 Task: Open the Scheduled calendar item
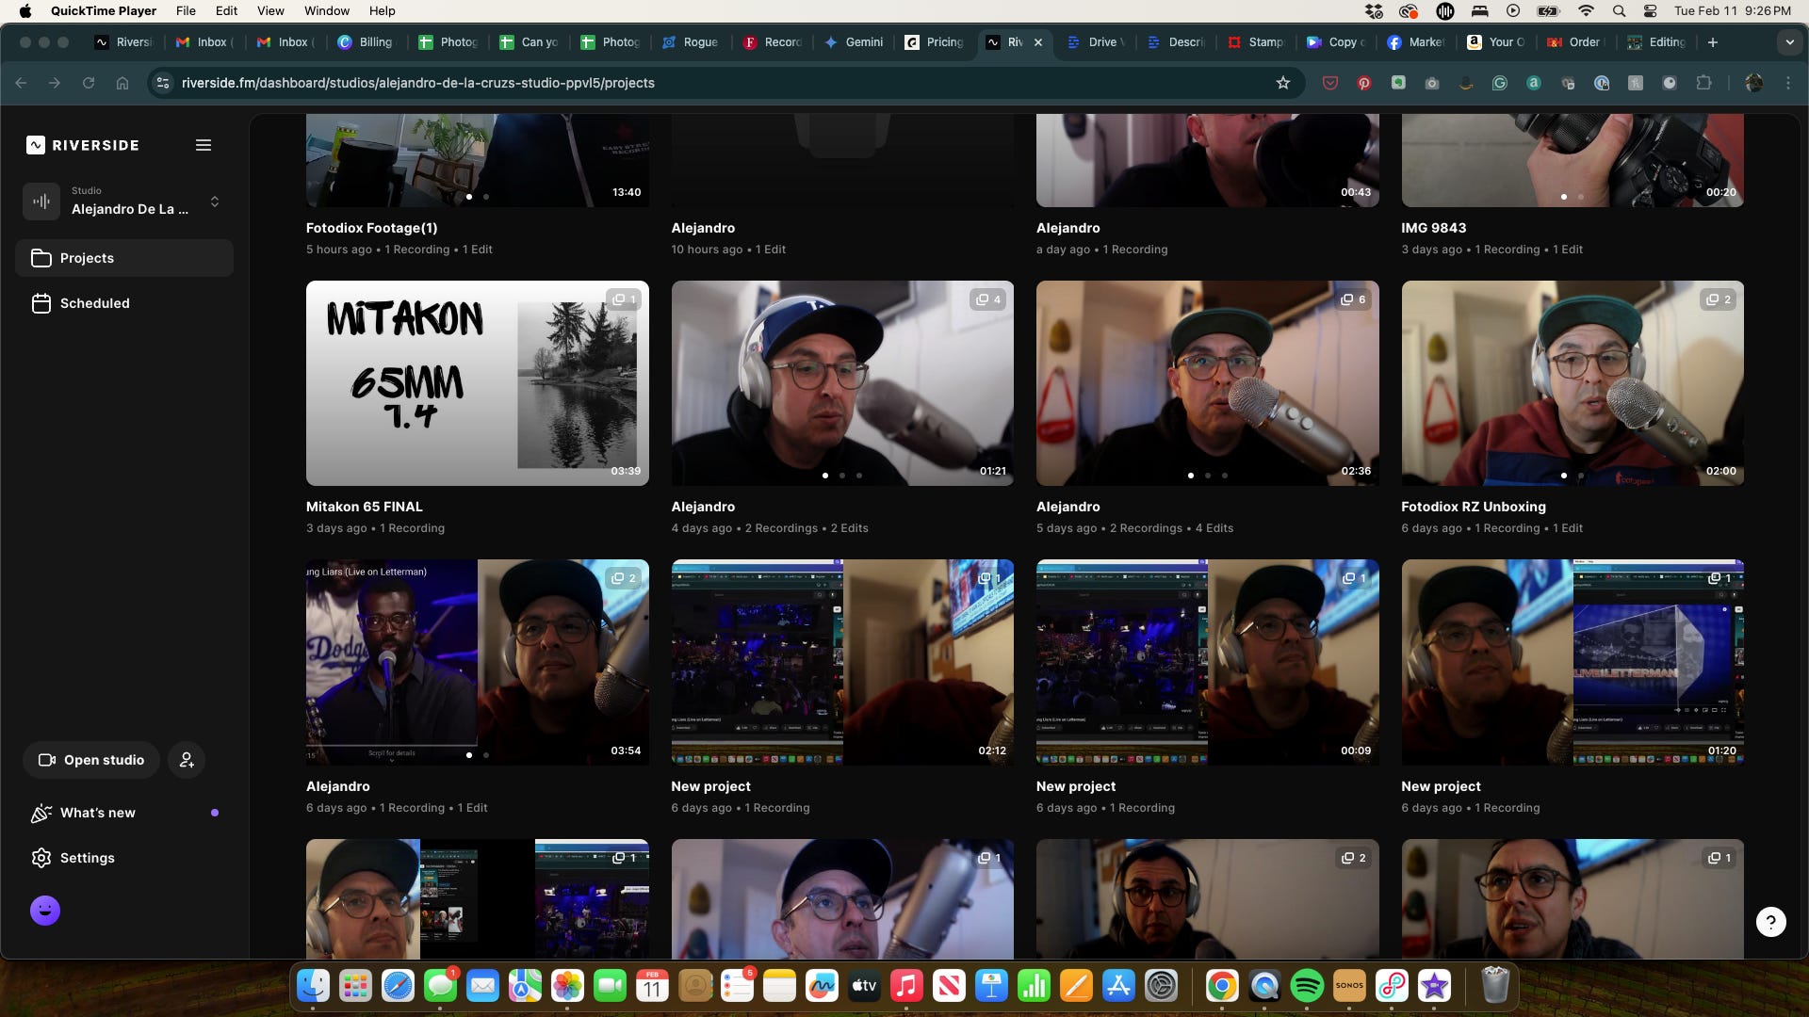tap(94, 303)
